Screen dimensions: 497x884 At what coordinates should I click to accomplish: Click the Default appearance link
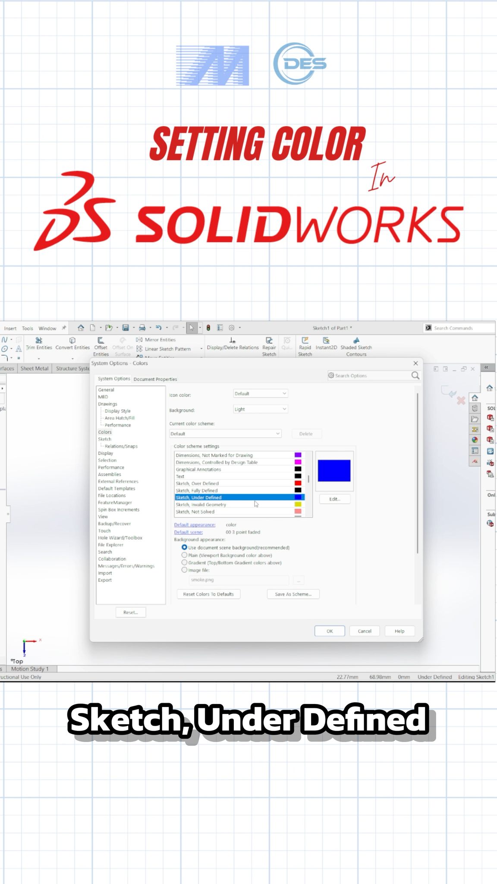[195, 525]
